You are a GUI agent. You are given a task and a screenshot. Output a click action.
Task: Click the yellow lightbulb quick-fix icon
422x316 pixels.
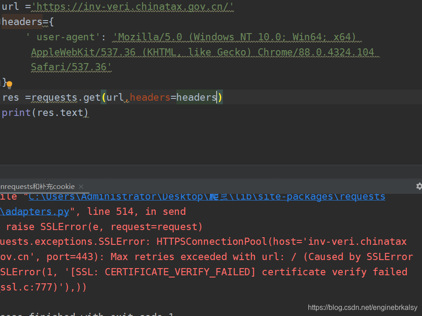tap(9, 85)
